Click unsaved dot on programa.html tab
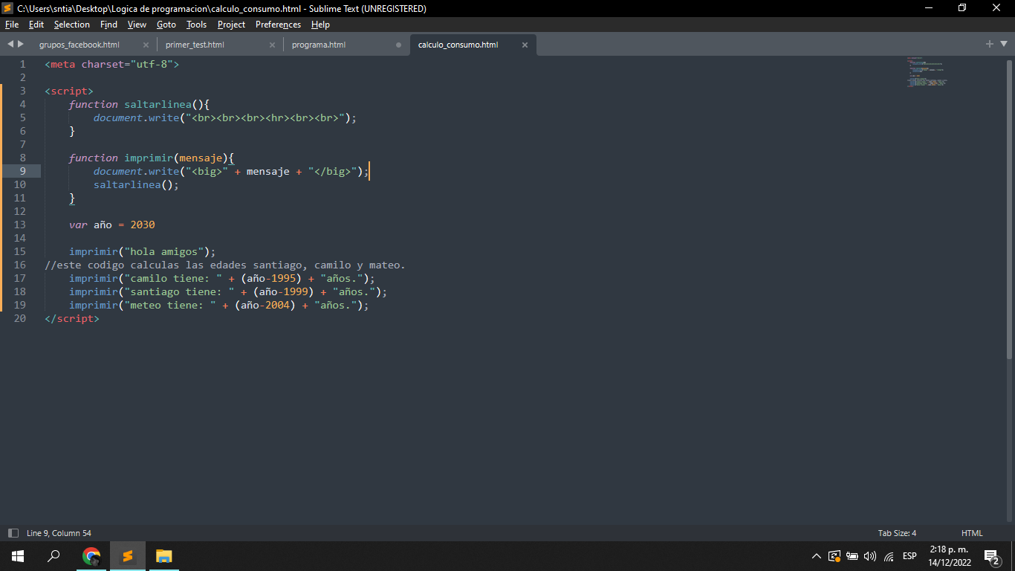 click(398, 45)
